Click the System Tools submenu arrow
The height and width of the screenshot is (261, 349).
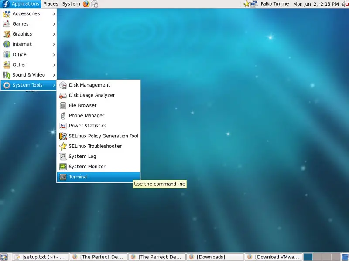click(54, 85)
